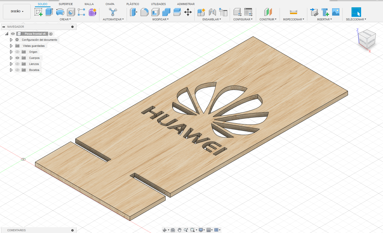Image resolution: width=383 pixels, height=233 pixels.
Task: Switch to the Utilidades tab
Action: (158, 4)
